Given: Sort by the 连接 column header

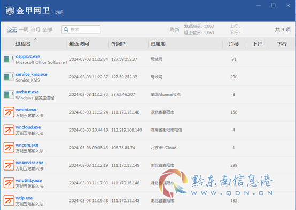Looking at the screenshot, I should pos(233,44).
